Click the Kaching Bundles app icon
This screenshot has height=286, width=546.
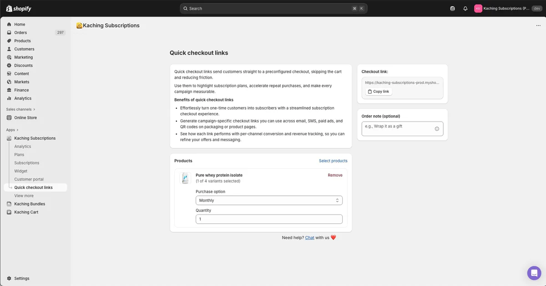[9, 204]
